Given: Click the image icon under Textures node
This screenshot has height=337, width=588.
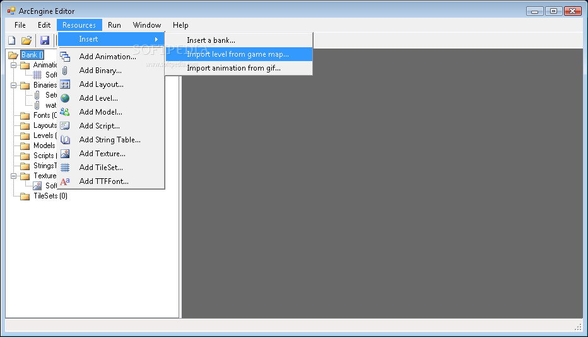Looking at the screenshot, I should (x=37, y=186).
